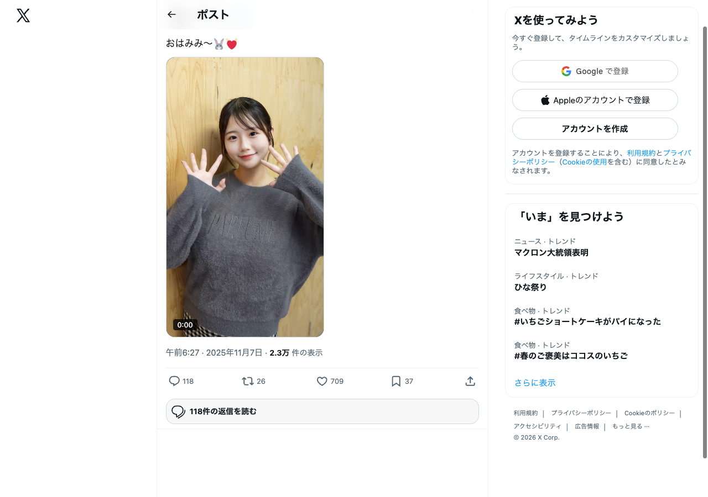Click the Google logo in the signup button
The width and height of the screenshot is (708, 497).
[x=566, y=71]
